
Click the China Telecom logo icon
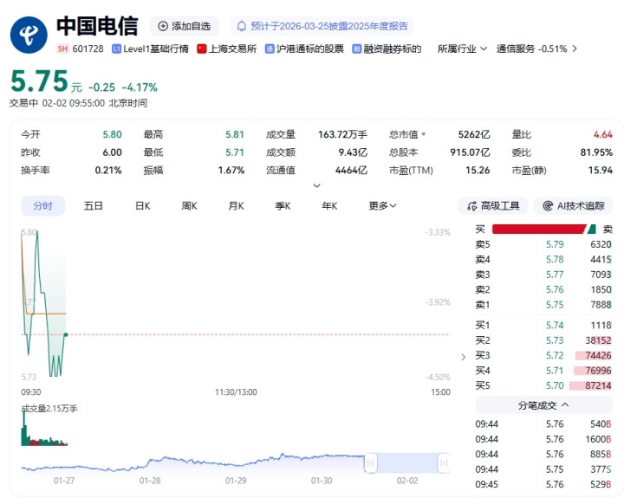[29, 35]
